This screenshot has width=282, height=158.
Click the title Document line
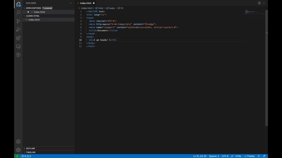pyautogui.click(x=103, y=31)
